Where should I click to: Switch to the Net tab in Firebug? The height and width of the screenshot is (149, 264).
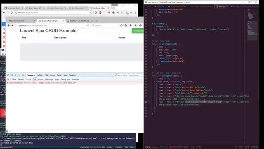pos(65,75)
